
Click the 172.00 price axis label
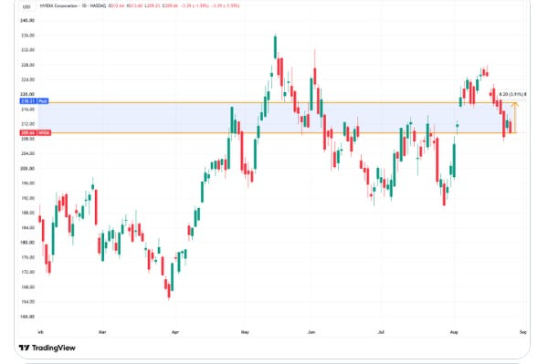27,272
